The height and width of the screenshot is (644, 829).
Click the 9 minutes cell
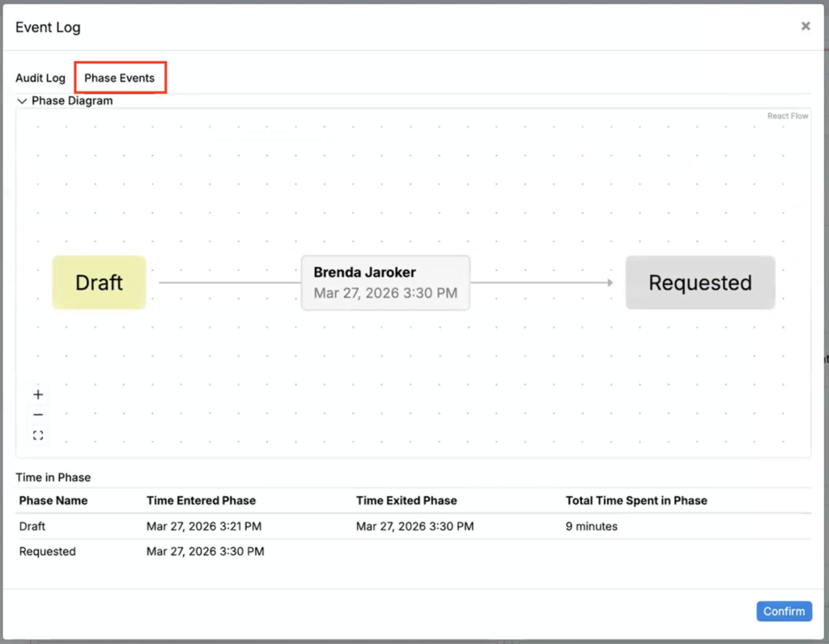592,527
